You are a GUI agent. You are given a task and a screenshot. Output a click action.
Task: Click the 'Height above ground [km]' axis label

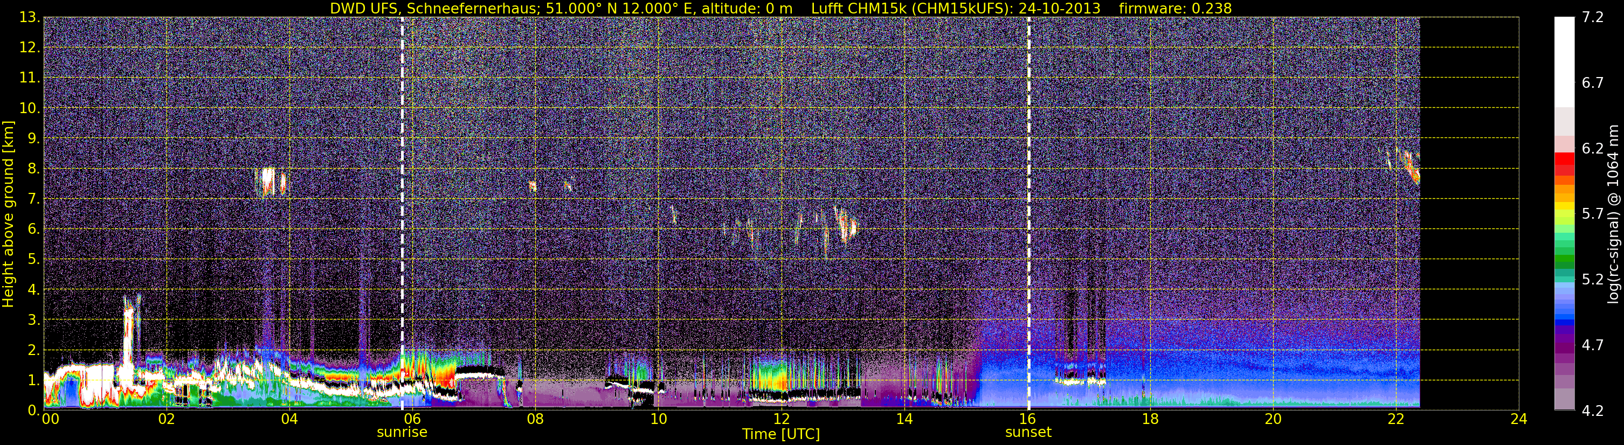(8, 214)
